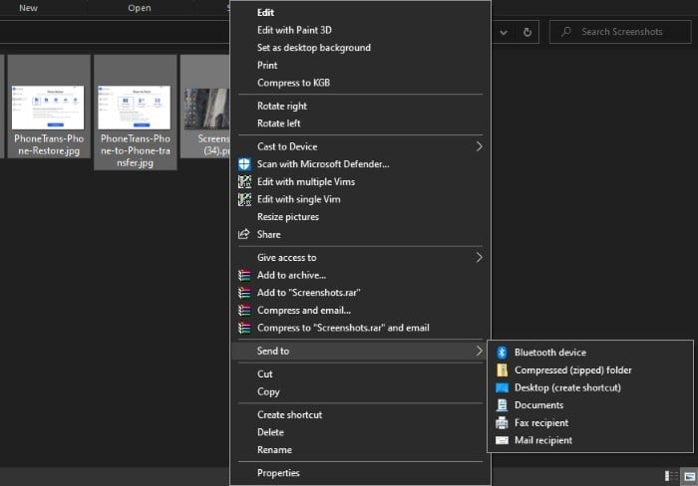
Task: Expand the Cast to Device submenu arrow
Action: click(x=479, y=146)
